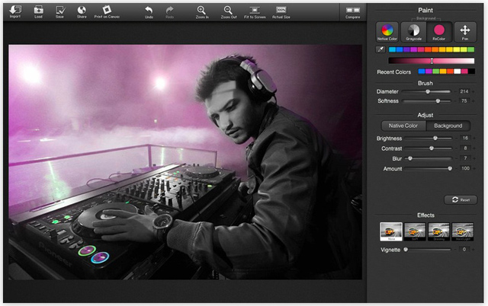Click the Reset button
Viewport: 488px width, 306px height.
click(461, 199)
